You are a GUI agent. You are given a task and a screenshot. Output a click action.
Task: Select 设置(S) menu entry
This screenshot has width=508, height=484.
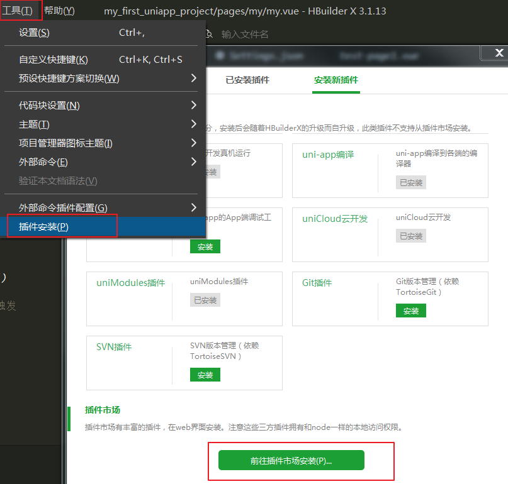click(x=101, y=33)
